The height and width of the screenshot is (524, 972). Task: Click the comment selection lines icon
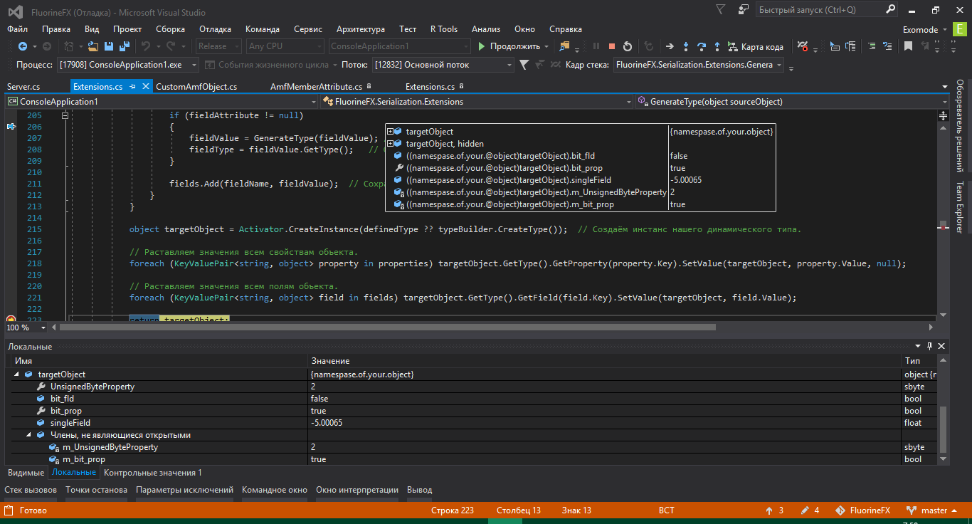click(x=872, y=46)
